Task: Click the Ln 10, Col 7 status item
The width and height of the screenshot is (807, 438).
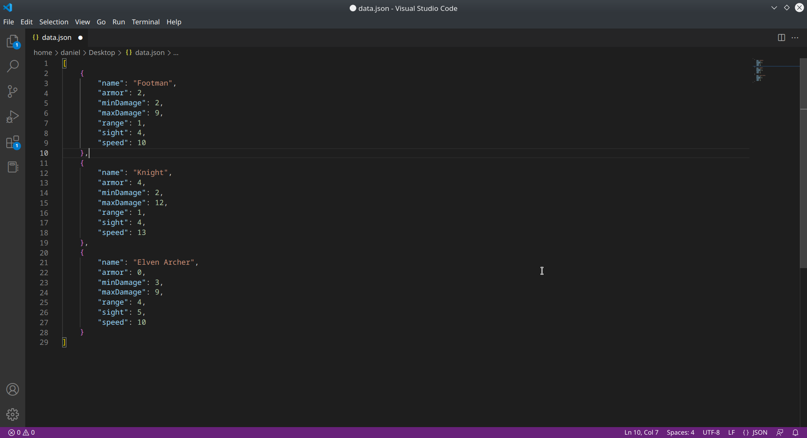Action: coord(641,433)
